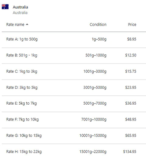
Task: Click the Condition column header
Action: click(x=98, y=24)
